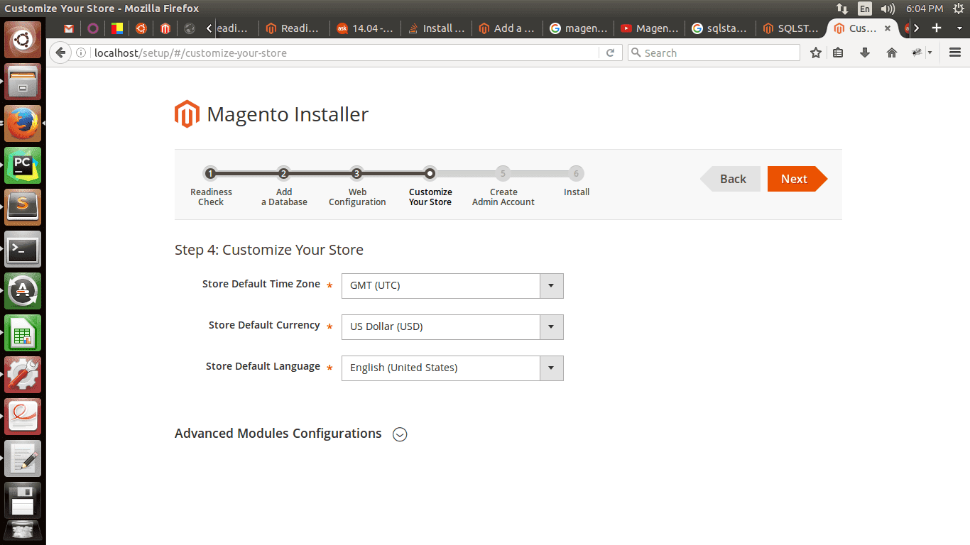This screenshot has height=545, width=970.
Task: Click the current Customize Your Store step marker
Action: coord(430,173)
